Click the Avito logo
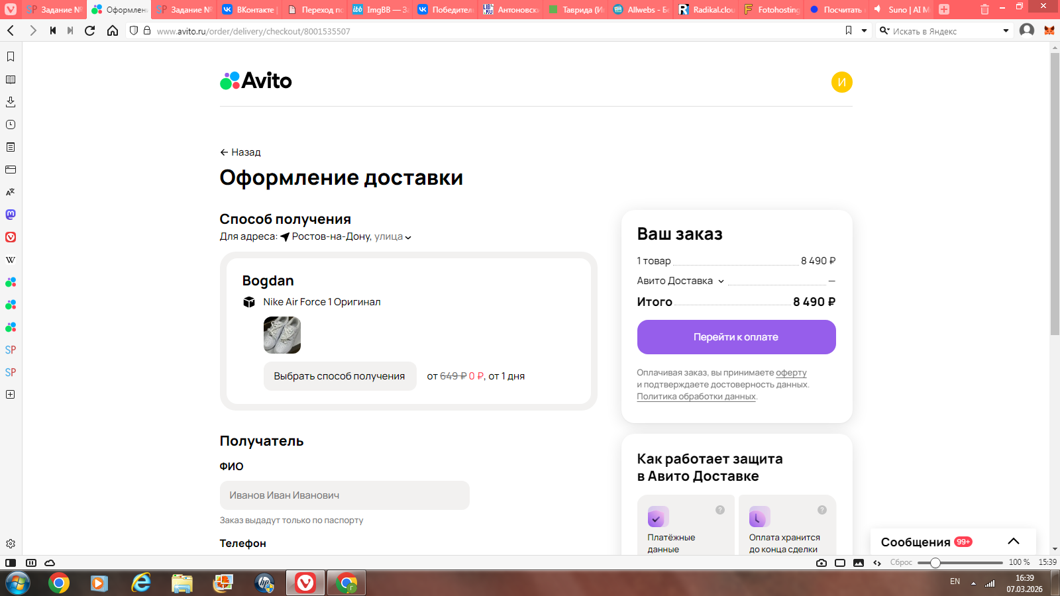 pyautogui.click(x=256, y=81)
